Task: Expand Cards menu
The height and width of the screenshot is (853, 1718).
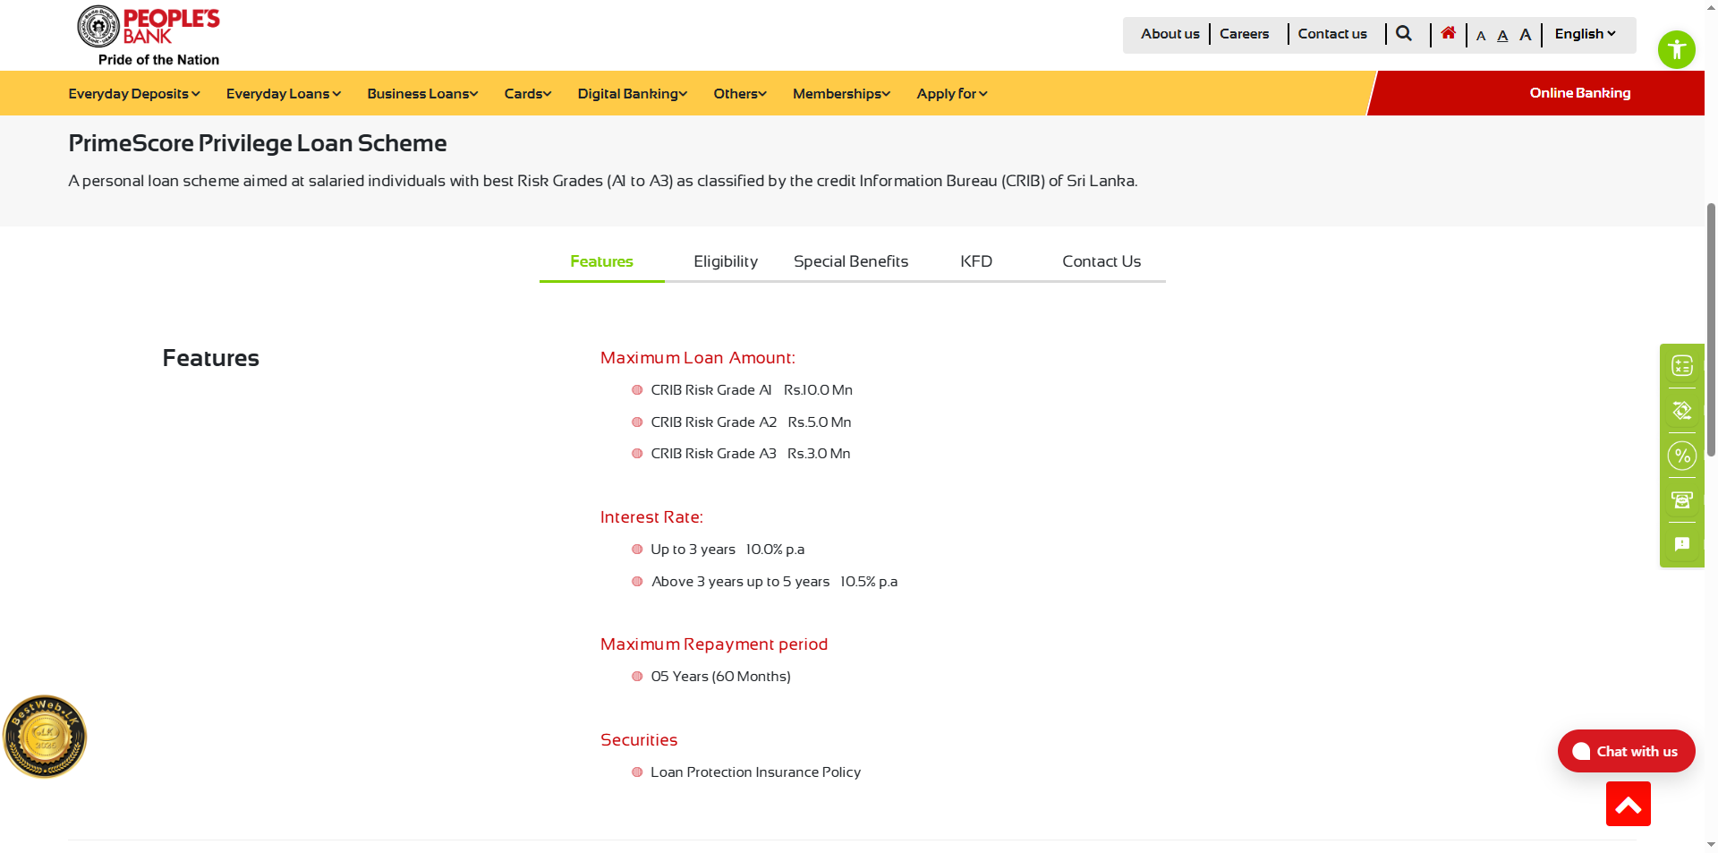Action: click(528, 94)
